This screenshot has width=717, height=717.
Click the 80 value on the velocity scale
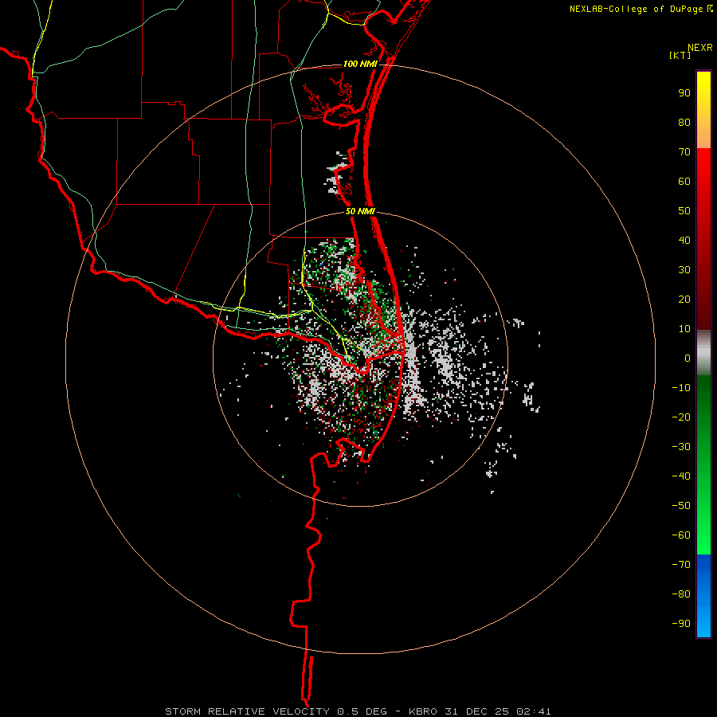tap(684, 123)
